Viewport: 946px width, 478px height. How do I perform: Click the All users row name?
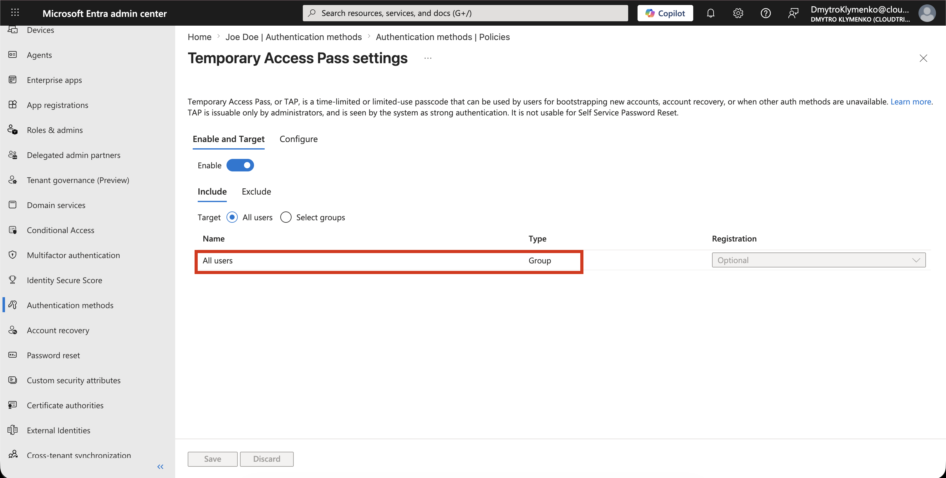click(217, 261)
